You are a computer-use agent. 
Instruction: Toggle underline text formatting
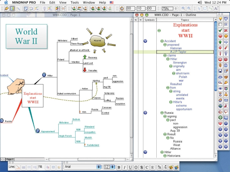click(x=130, y=167)
